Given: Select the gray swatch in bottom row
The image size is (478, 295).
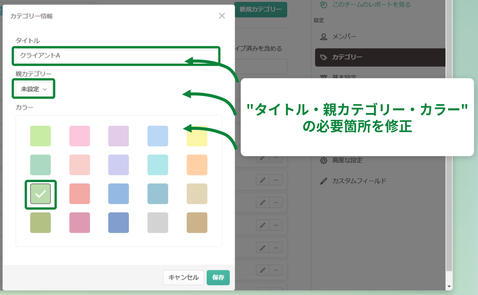Looking at the screenshot, I should pyautogui.click(x=158, y=223).
